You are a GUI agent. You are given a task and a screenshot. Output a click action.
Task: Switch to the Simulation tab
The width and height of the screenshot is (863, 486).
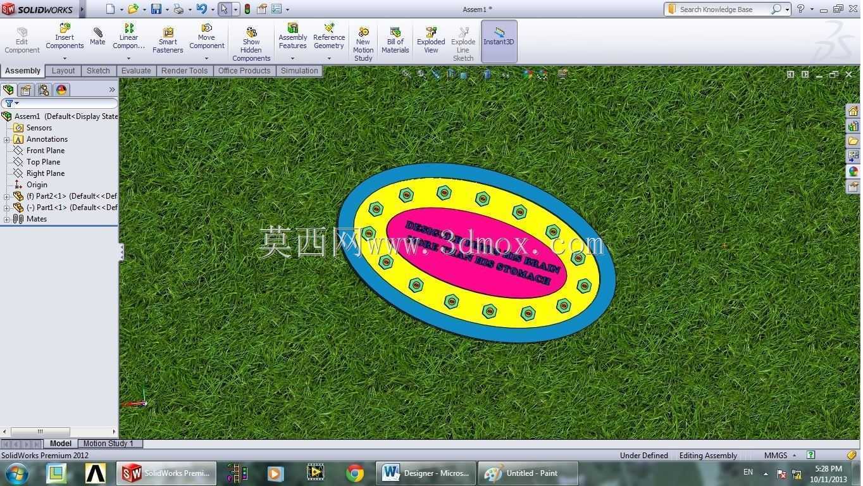pos(299,71)
